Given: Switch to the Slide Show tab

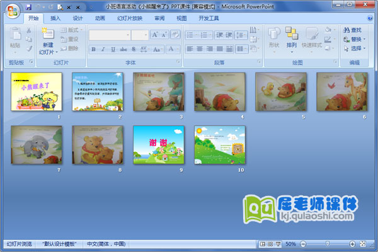Looking at the screenshot, I should click(x=130, y=18).
